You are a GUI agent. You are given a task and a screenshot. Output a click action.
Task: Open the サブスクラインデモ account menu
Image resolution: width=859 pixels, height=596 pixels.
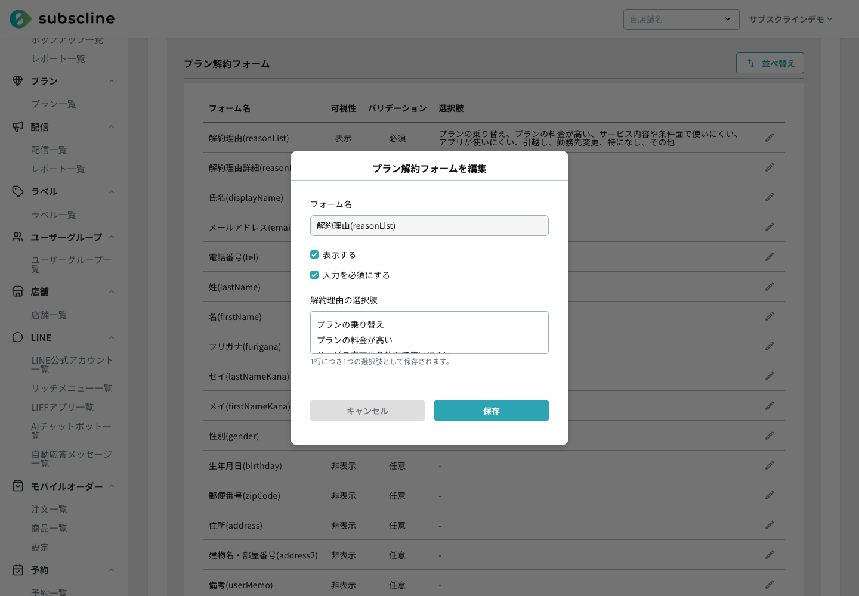[790, 19]
